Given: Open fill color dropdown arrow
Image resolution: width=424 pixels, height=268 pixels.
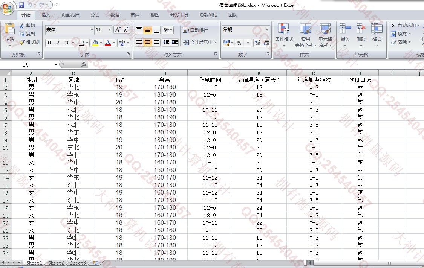Looking at the screenshot, I should (x=101, y=43).
